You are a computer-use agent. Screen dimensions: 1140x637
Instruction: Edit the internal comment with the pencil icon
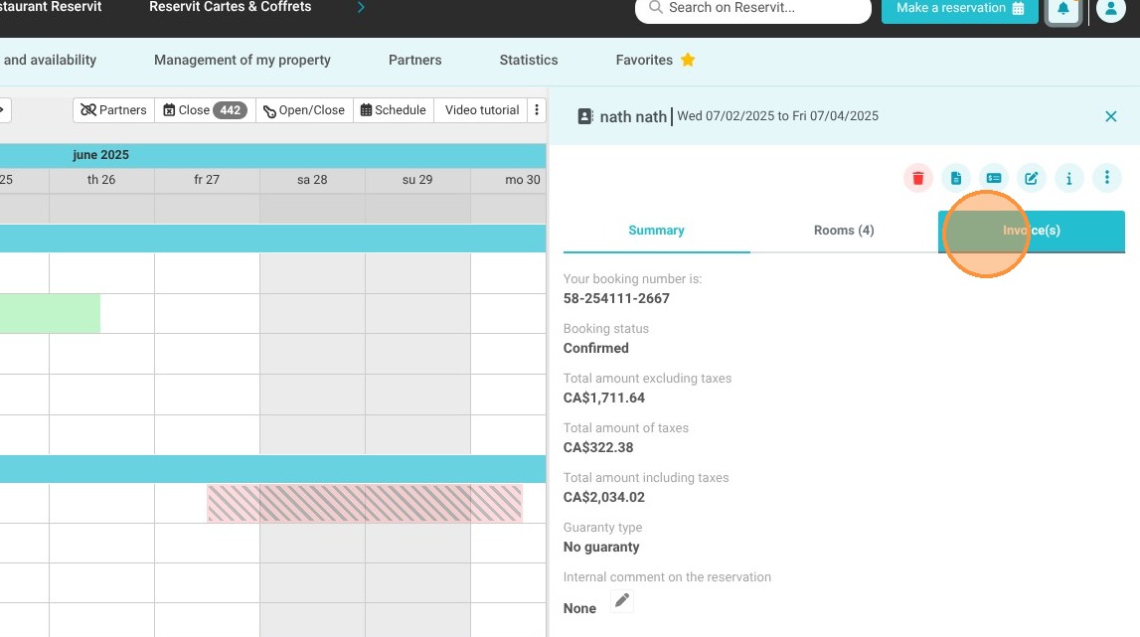[x=621, y=600]
